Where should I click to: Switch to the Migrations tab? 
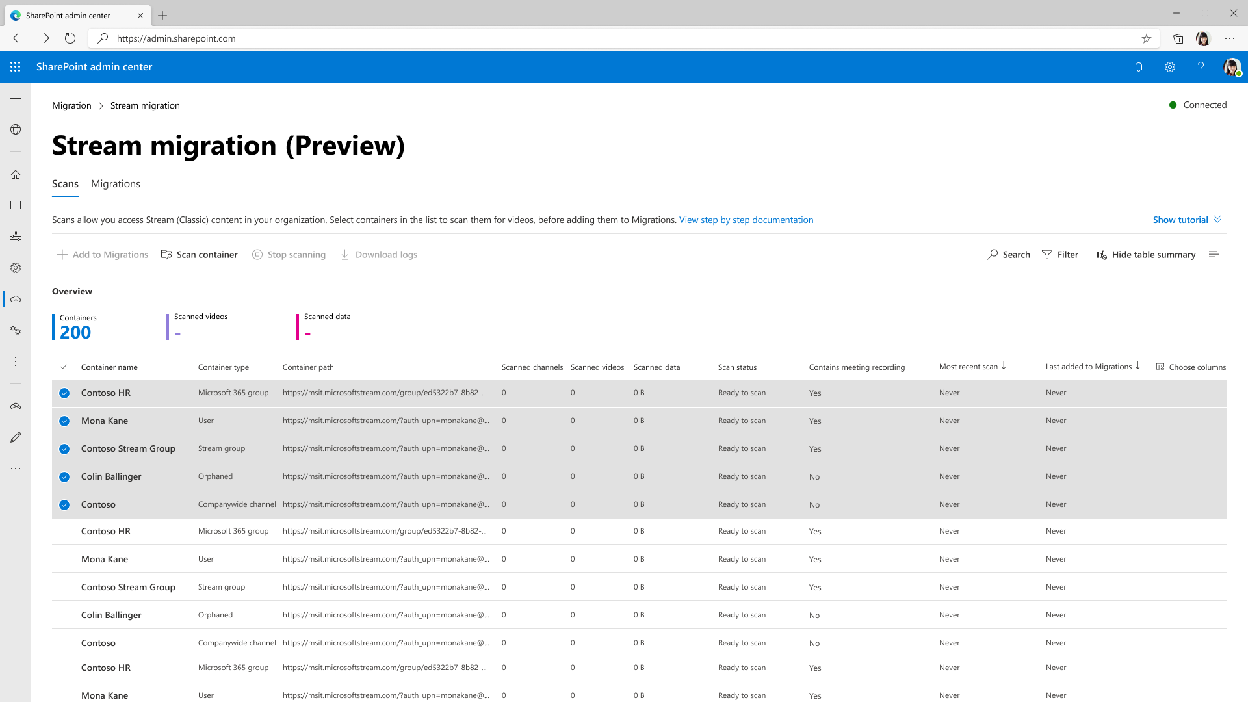click(116, 183)
